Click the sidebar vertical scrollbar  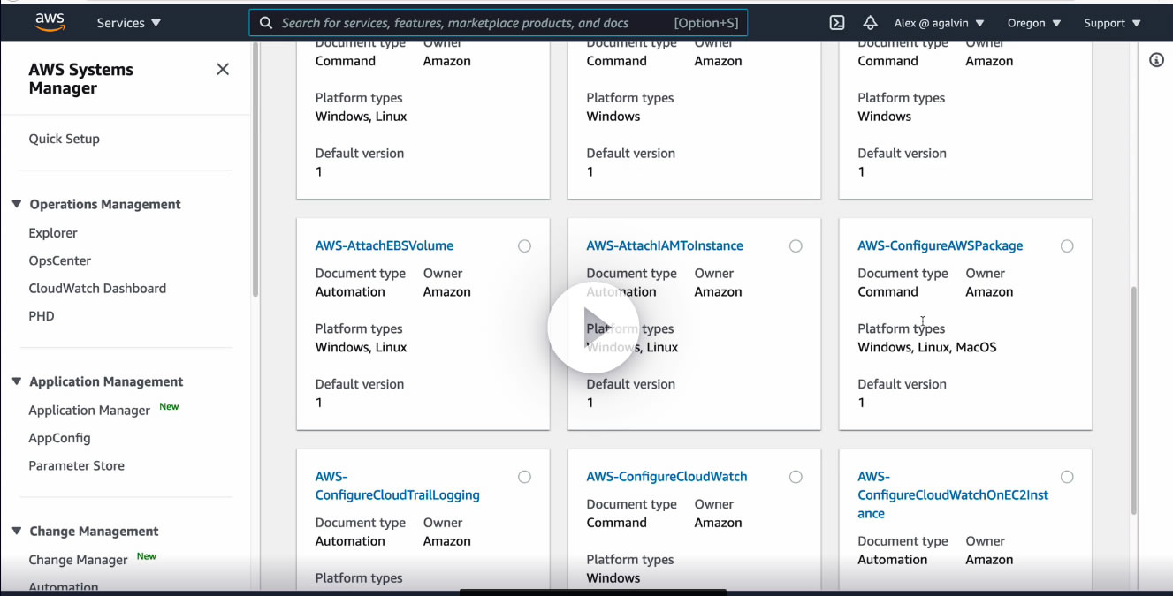(255, 169)
